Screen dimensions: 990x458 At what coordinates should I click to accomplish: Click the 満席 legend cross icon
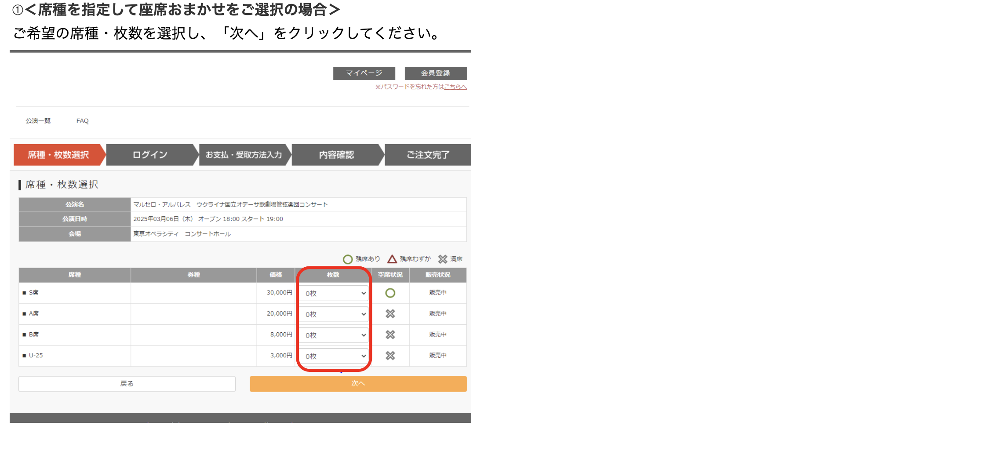click(443, 259)
